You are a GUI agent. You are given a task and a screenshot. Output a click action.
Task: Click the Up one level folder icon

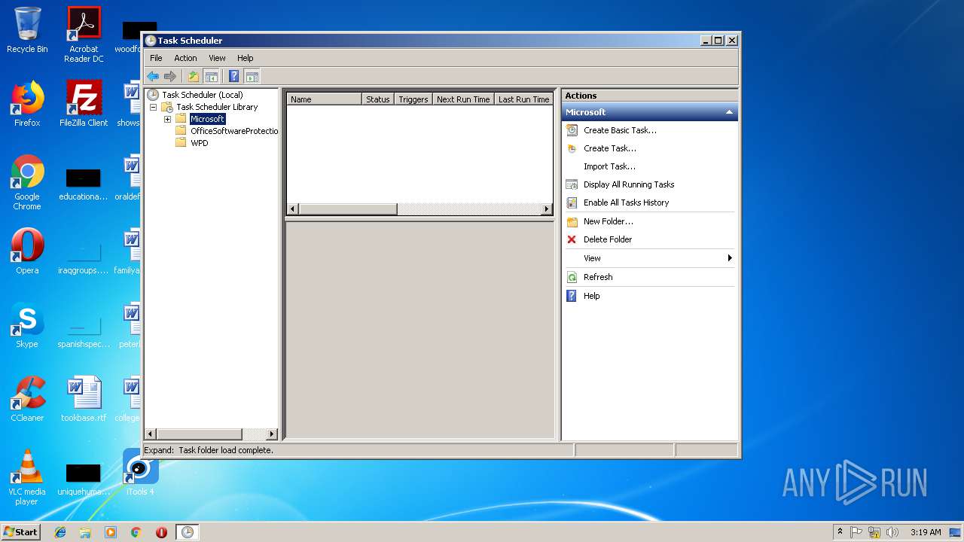(x=194, y=76)
